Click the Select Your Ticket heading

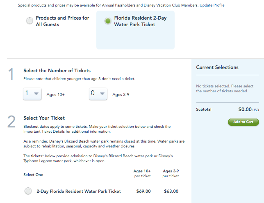44,118
